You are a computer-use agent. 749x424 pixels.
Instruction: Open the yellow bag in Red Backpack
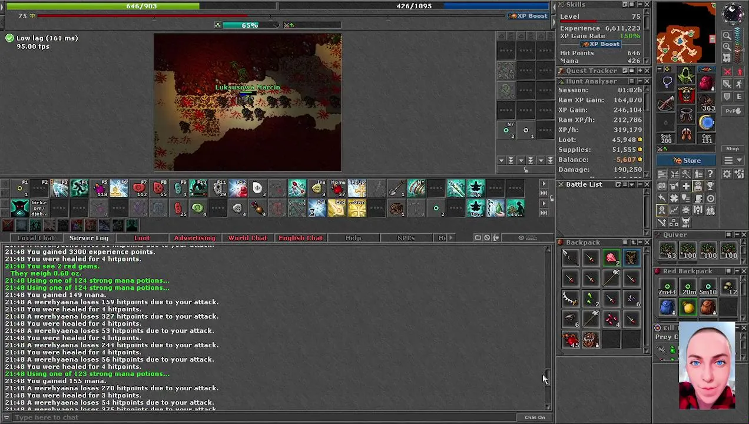click(x=688, y=307)
